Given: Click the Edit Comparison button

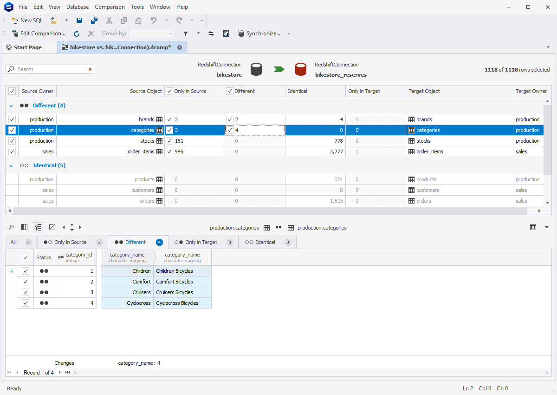Looking at the screenshot, I should pos(39,33).
